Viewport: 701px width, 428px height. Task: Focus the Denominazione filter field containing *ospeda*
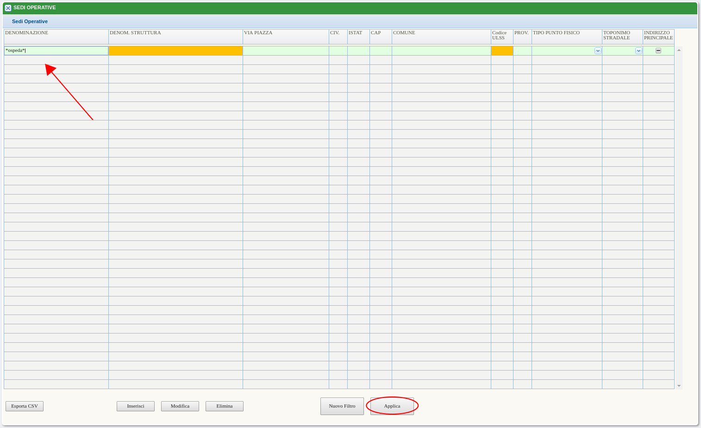click(x=56, y=51)
